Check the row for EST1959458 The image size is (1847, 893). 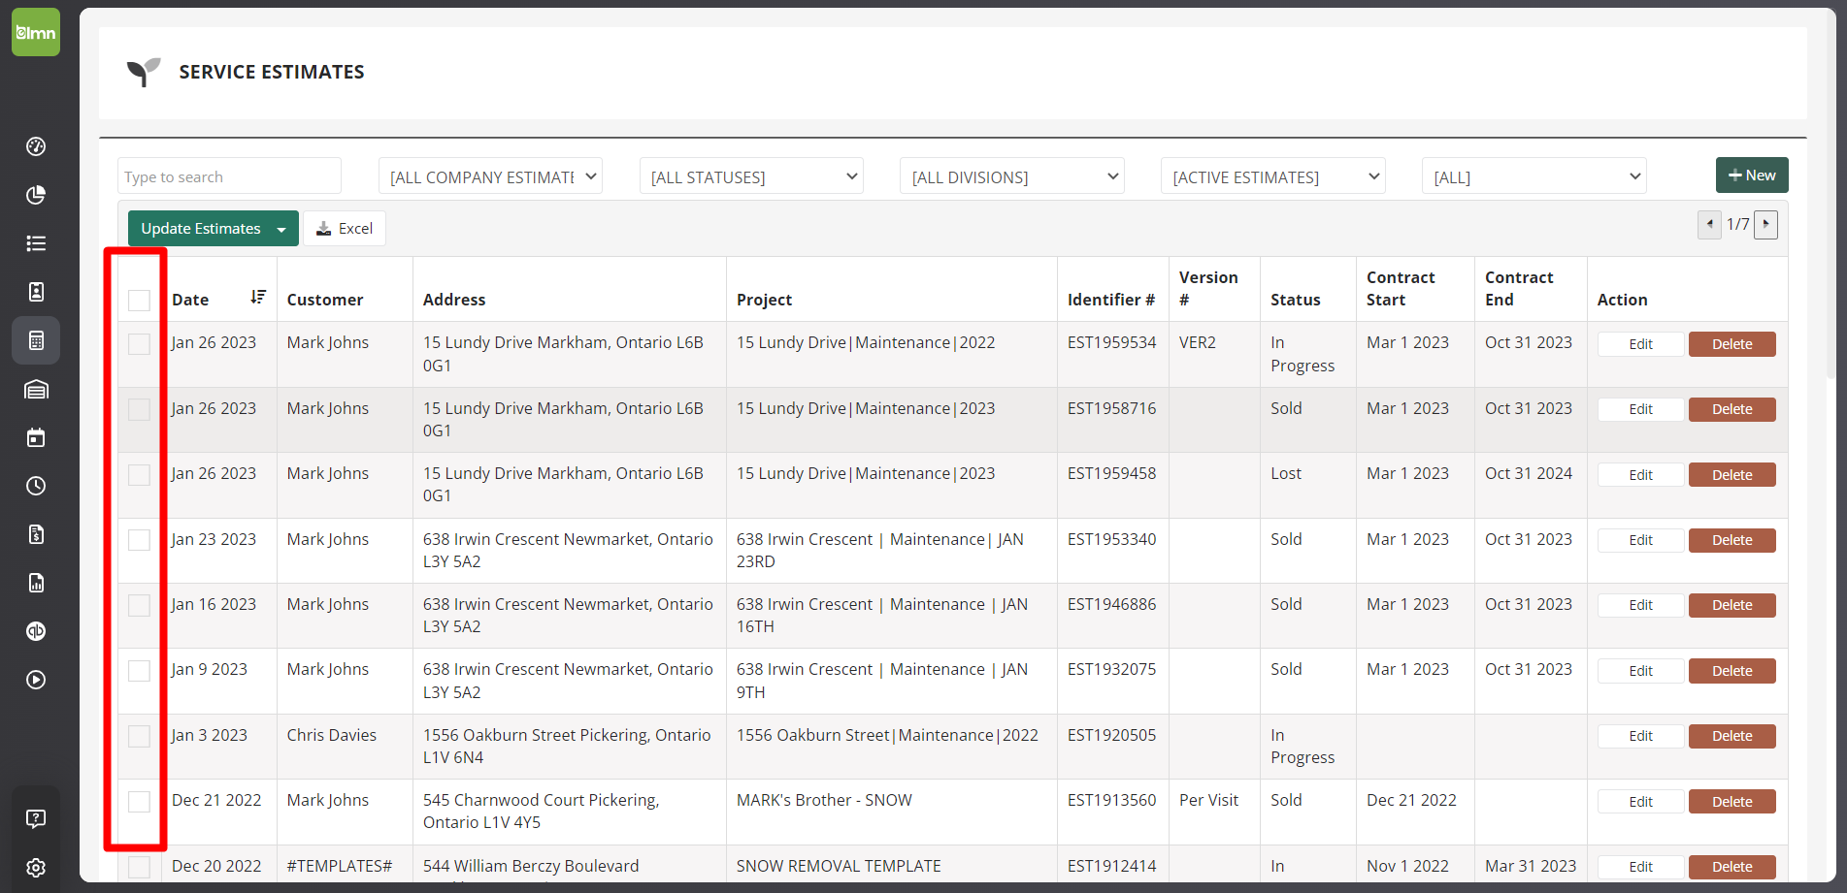pos(140,475)
